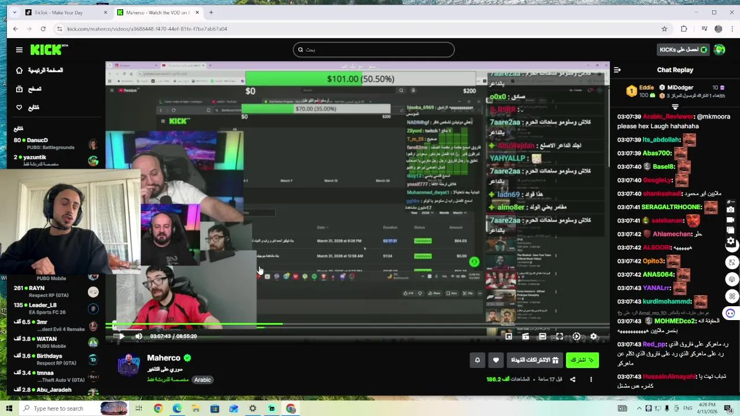Open a new browser tab
Image resolution: width=740 pixels, height=416 pixels.
click(211, 13)
